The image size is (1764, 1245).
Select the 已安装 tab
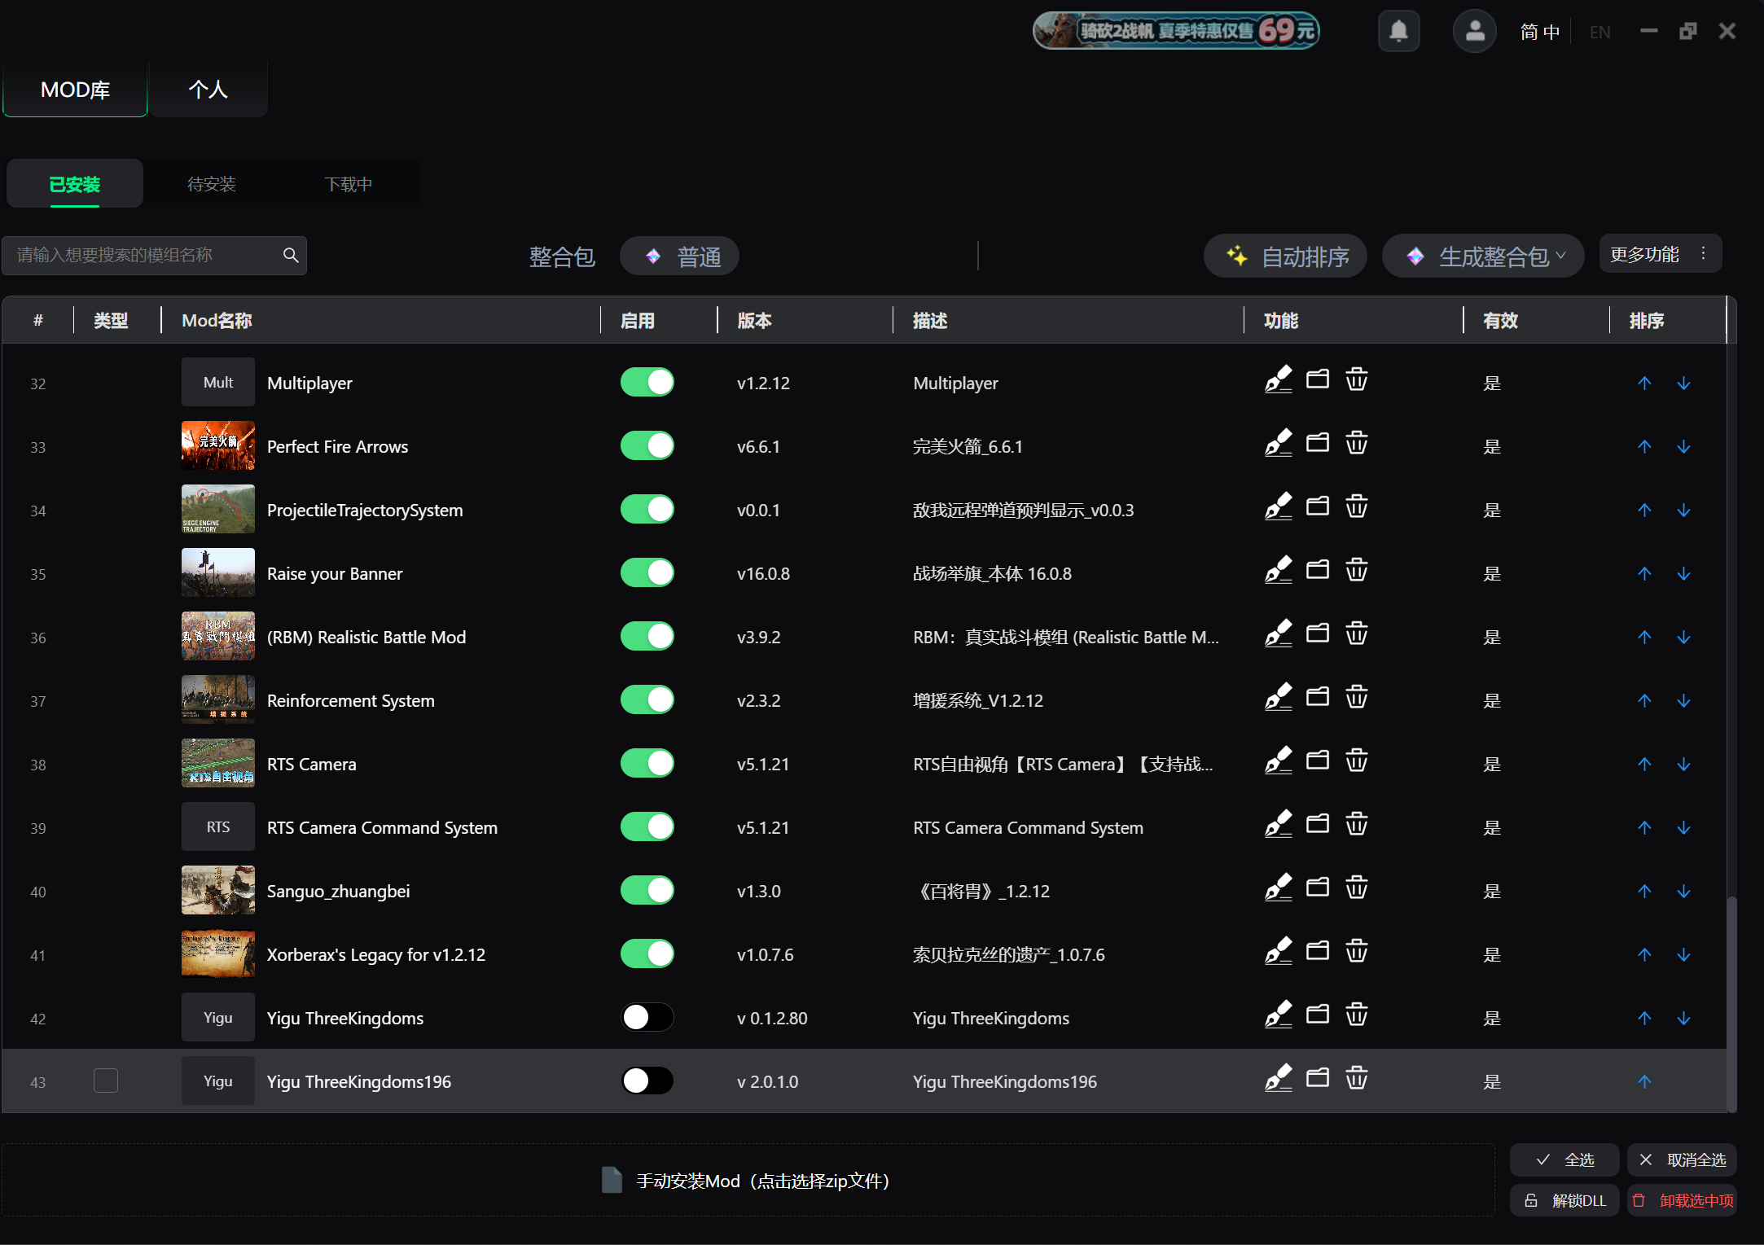click(x=75, y=184)
